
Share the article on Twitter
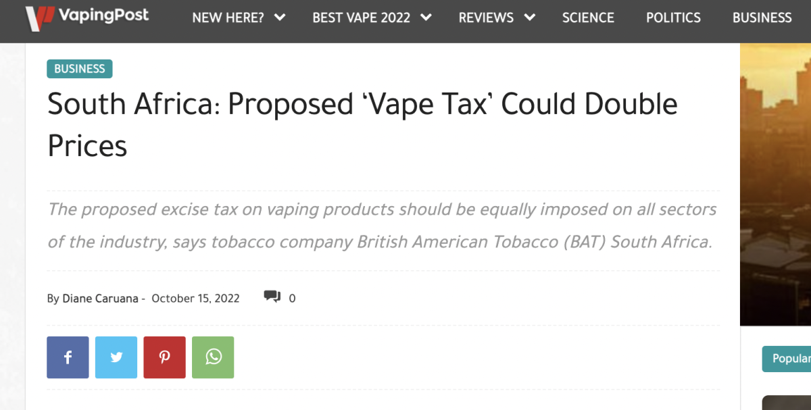116,357
